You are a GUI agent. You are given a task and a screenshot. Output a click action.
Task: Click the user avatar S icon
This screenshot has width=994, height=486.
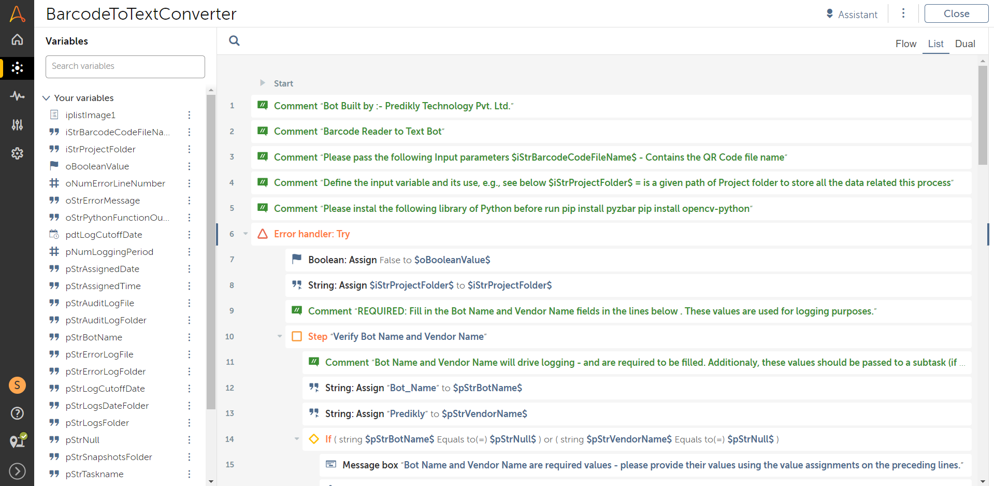click(17, 385)
